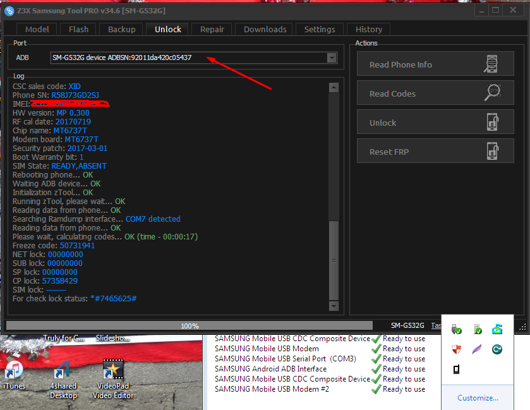Image resolution: width=530 pixels, height=410 pixels.
Task: Click the log scrollbar down arrow
Action: pos(334,306)
